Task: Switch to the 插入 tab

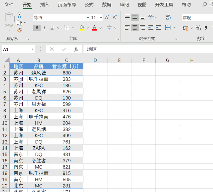Action: pyautogui.click(x=45, y=5)
